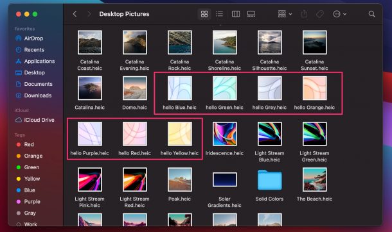Click the Solid Colors folder name
The image size is (392, 232).
tap(269, 199)
